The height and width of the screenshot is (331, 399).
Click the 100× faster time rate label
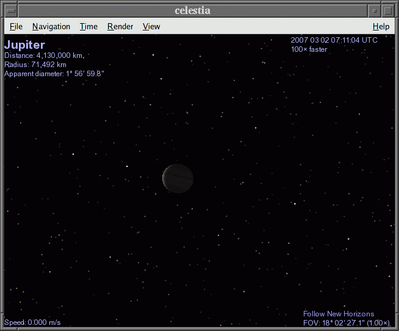[x=309, y=49]
